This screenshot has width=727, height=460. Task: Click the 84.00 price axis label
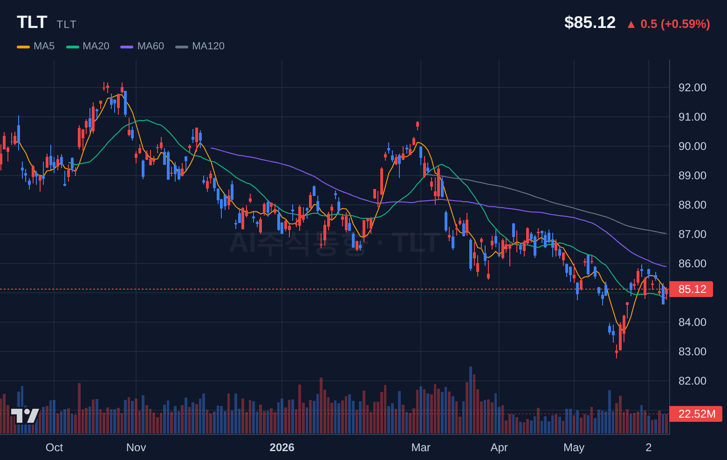click(693, 322)
